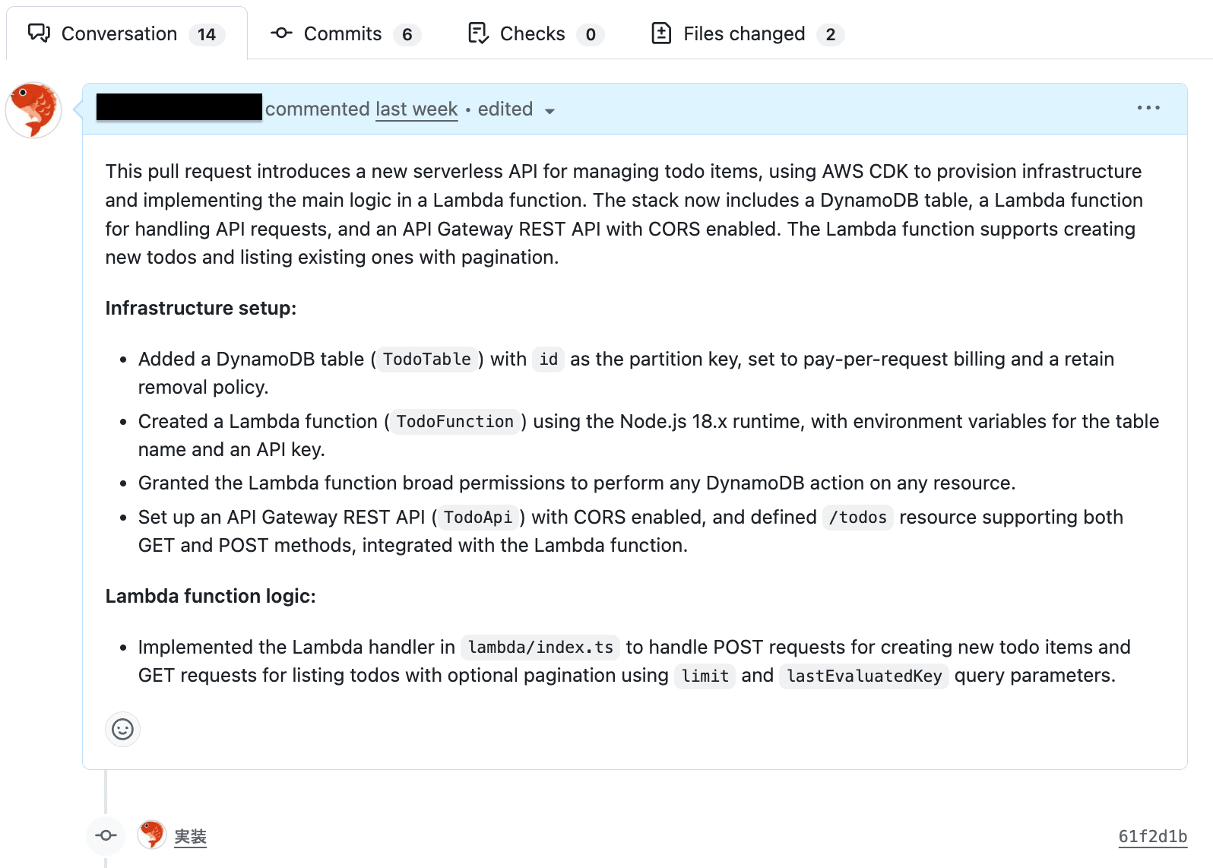The image size is (1213, 868).
Task: Click the "last week" timestamp link
Action: [416, 109]
